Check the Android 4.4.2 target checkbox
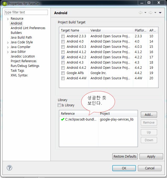167x178 pixels. pyautogui.click(x=63, y=68)
